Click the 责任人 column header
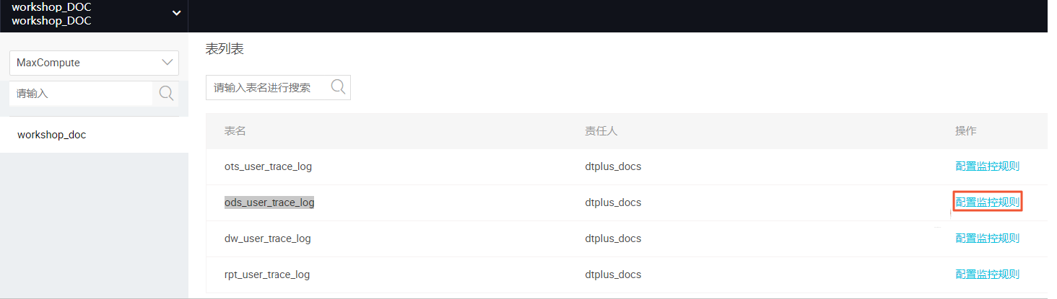The height and width of the screenshot is (299, 1057). click(x=601, y=130)
